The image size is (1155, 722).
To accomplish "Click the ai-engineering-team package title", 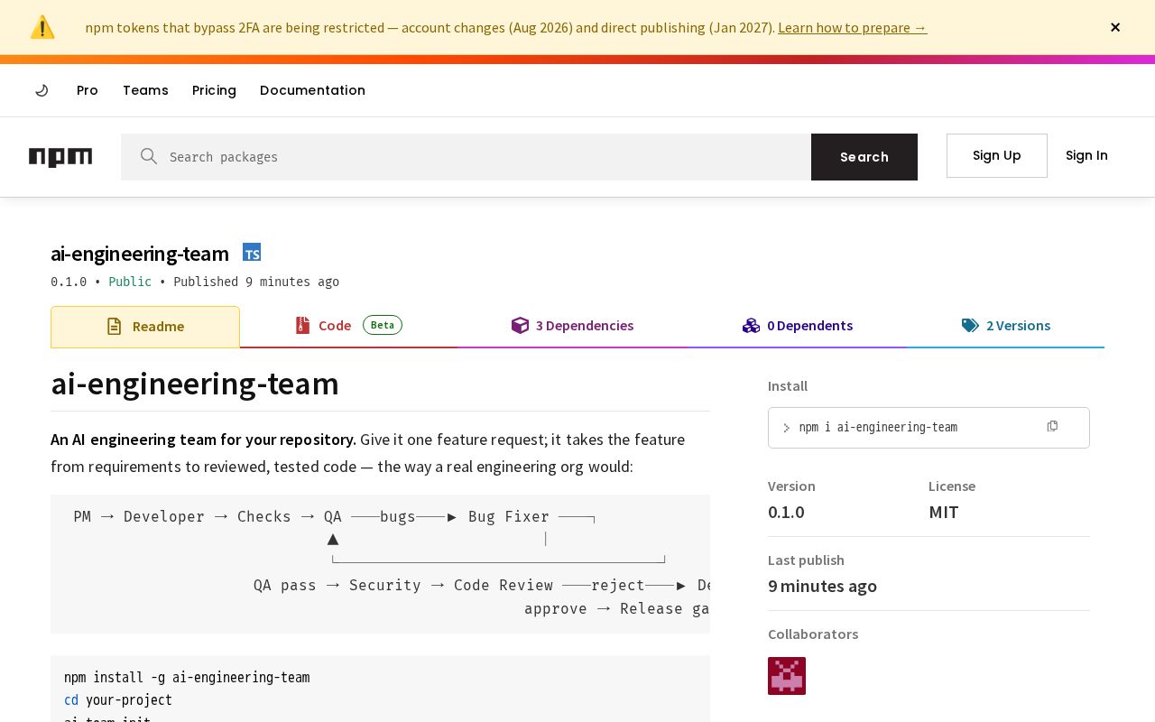I will [x=140, y=254].
